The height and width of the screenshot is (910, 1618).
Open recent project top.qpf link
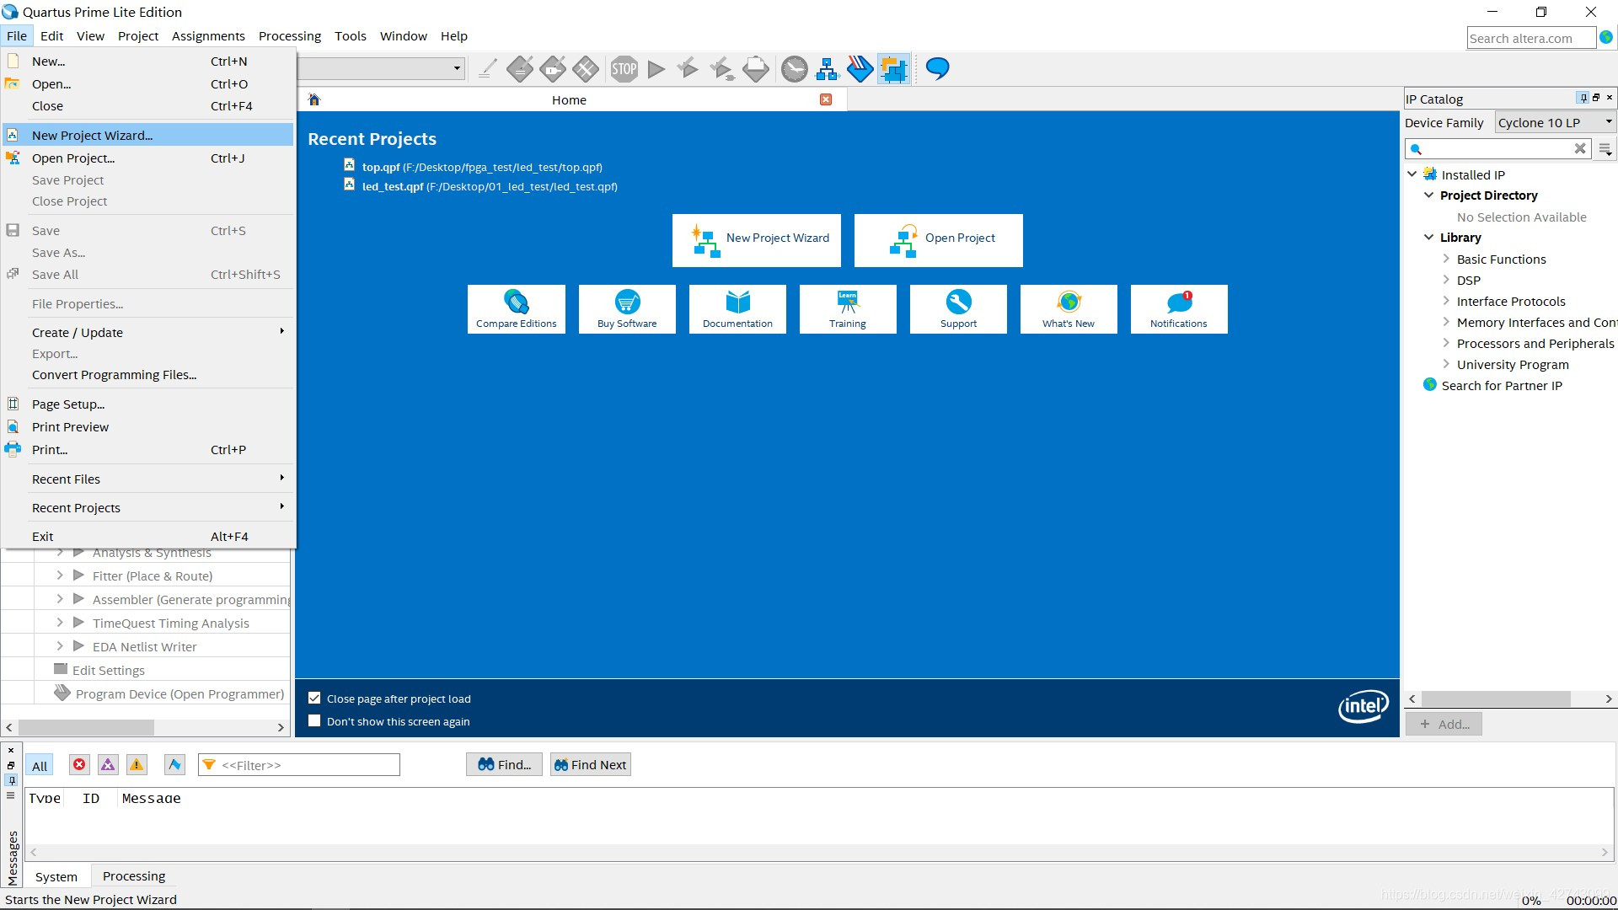click(381, 167)
